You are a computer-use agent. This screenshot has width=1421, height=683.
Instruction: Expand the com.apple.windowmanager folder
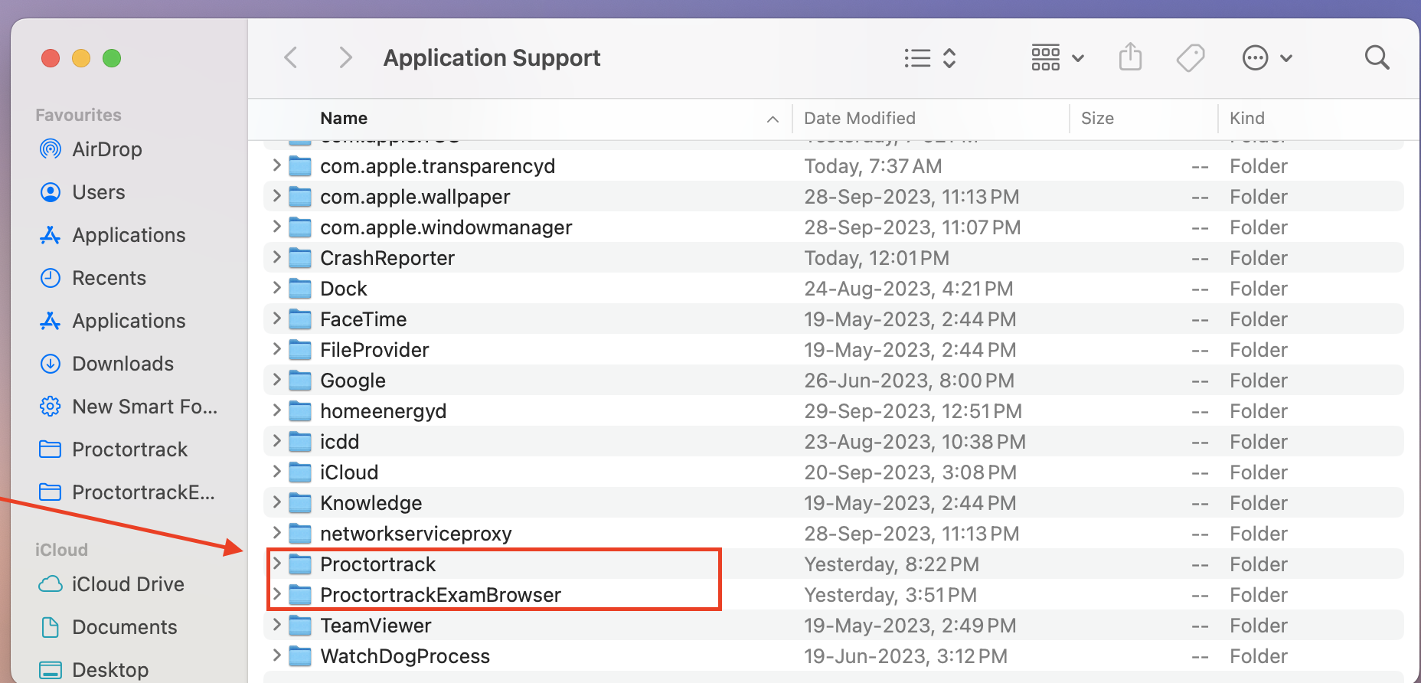tap(277, 227)
